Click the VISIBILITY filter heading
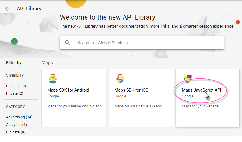 coord(15,76)
